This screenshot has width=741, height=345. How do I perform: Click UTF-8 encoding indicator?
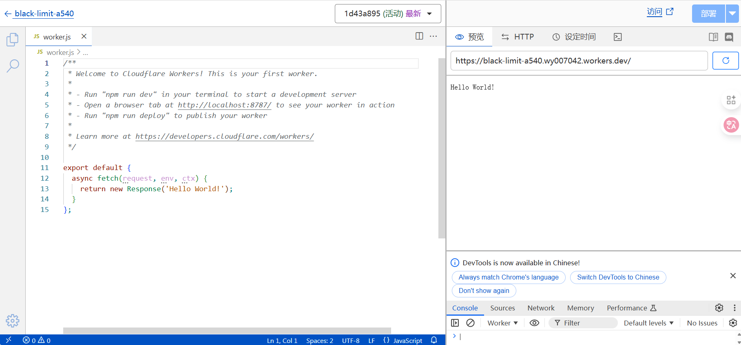click(351, 341)
